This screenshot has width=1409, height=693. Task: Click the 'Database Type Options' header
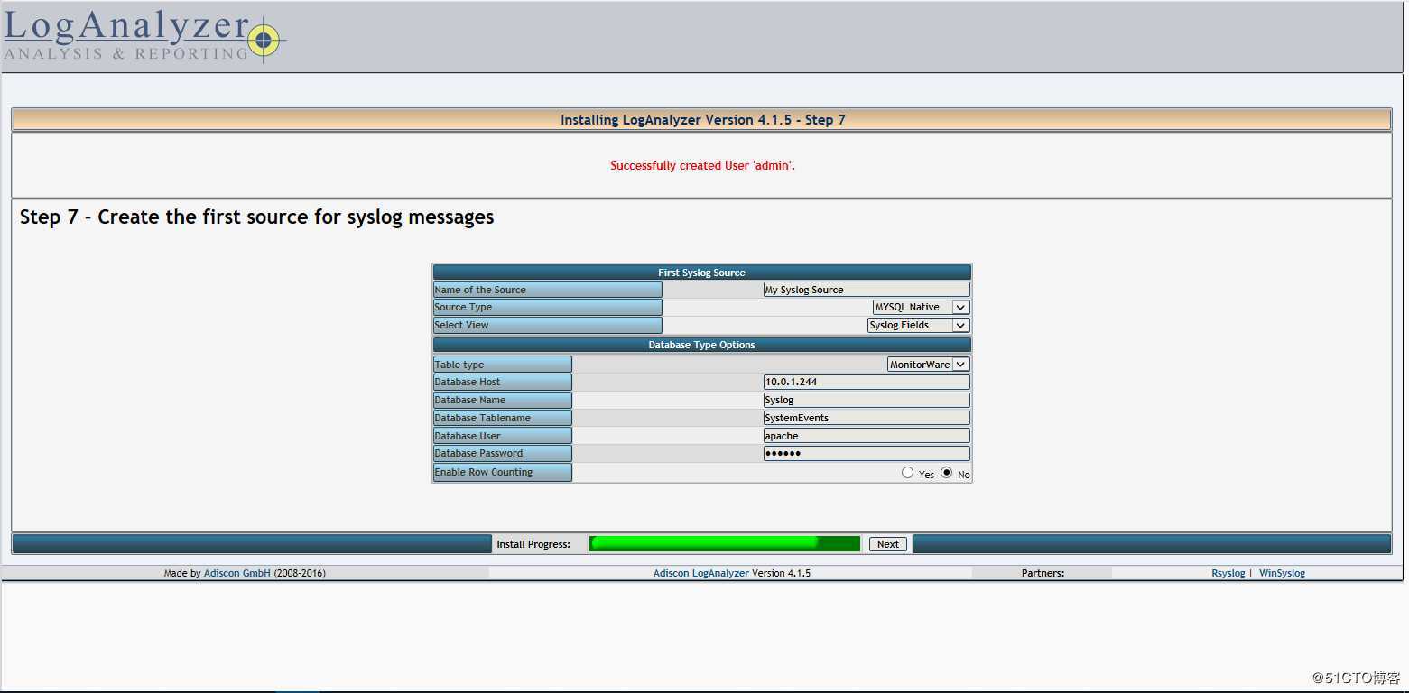click(x=702, y=345)
